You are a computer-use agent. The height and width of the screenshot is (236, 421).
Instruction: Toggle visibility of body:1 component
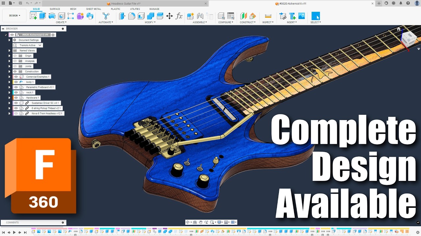(x=16, y=82)
